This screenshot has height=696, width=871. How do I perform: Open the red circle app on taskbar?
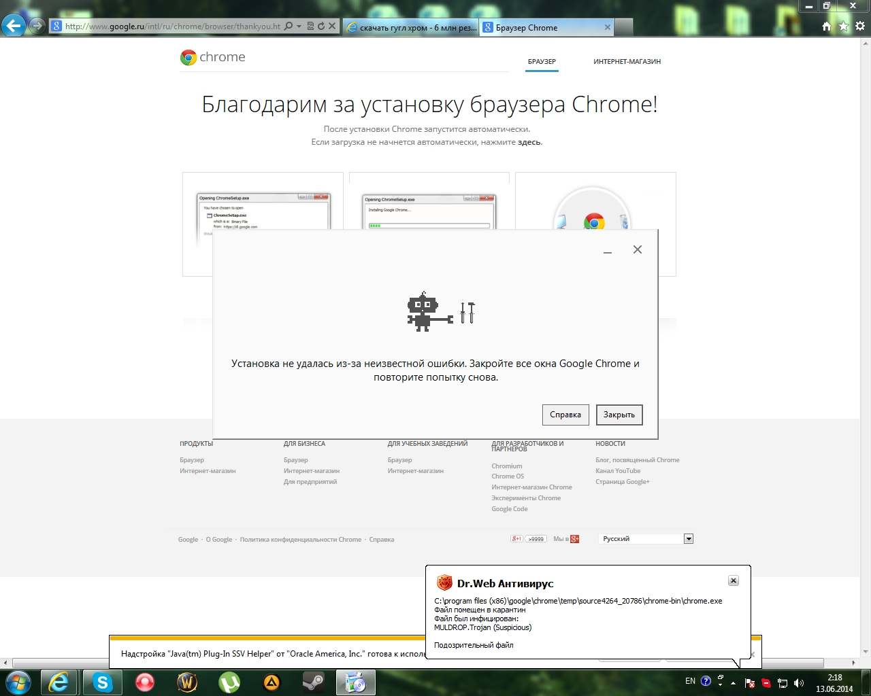145,682
